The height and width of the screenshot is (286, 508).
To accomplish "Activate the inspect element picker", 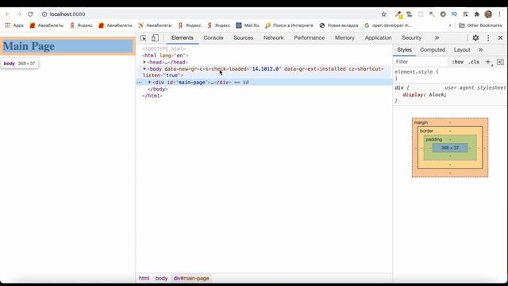I will 143,38.
